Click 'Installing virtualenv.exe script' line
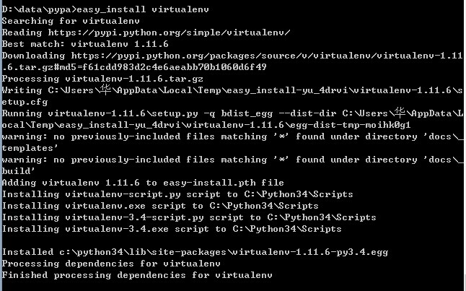 160,206
